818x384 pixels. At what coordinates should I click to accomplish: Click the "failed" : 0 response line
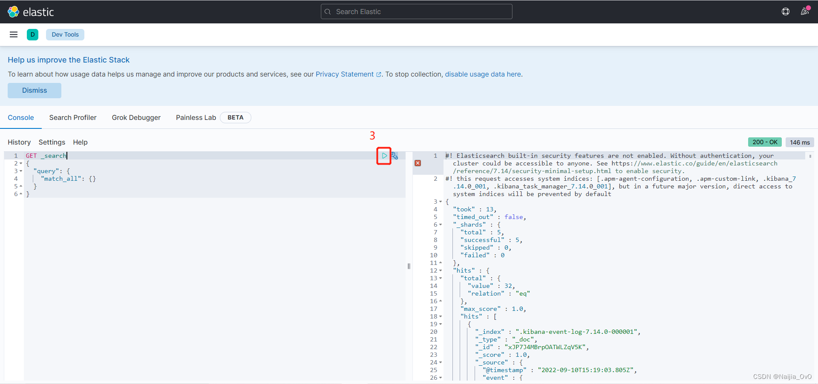(482, 255)
